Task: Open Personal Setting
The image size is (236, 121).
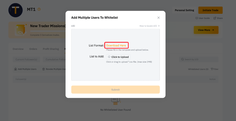Action: pos(184,10)
